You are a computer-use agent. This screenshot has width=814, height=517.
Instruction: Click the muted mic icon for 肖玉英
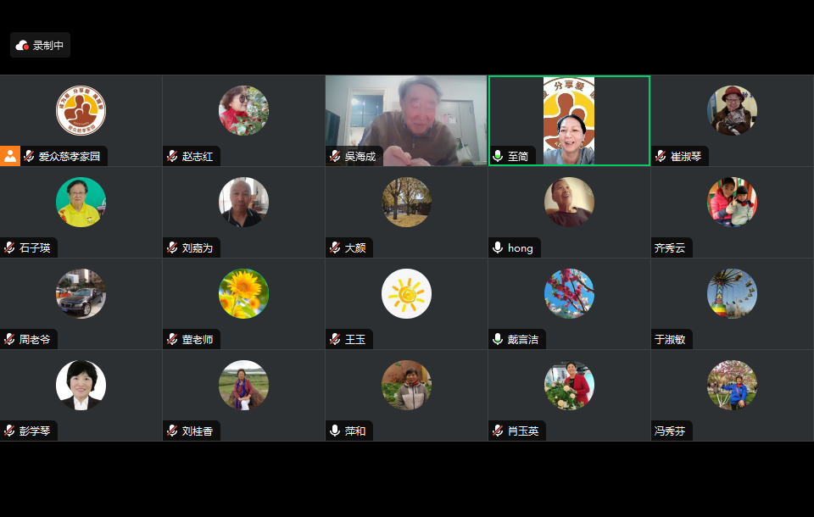coord(498,431)
